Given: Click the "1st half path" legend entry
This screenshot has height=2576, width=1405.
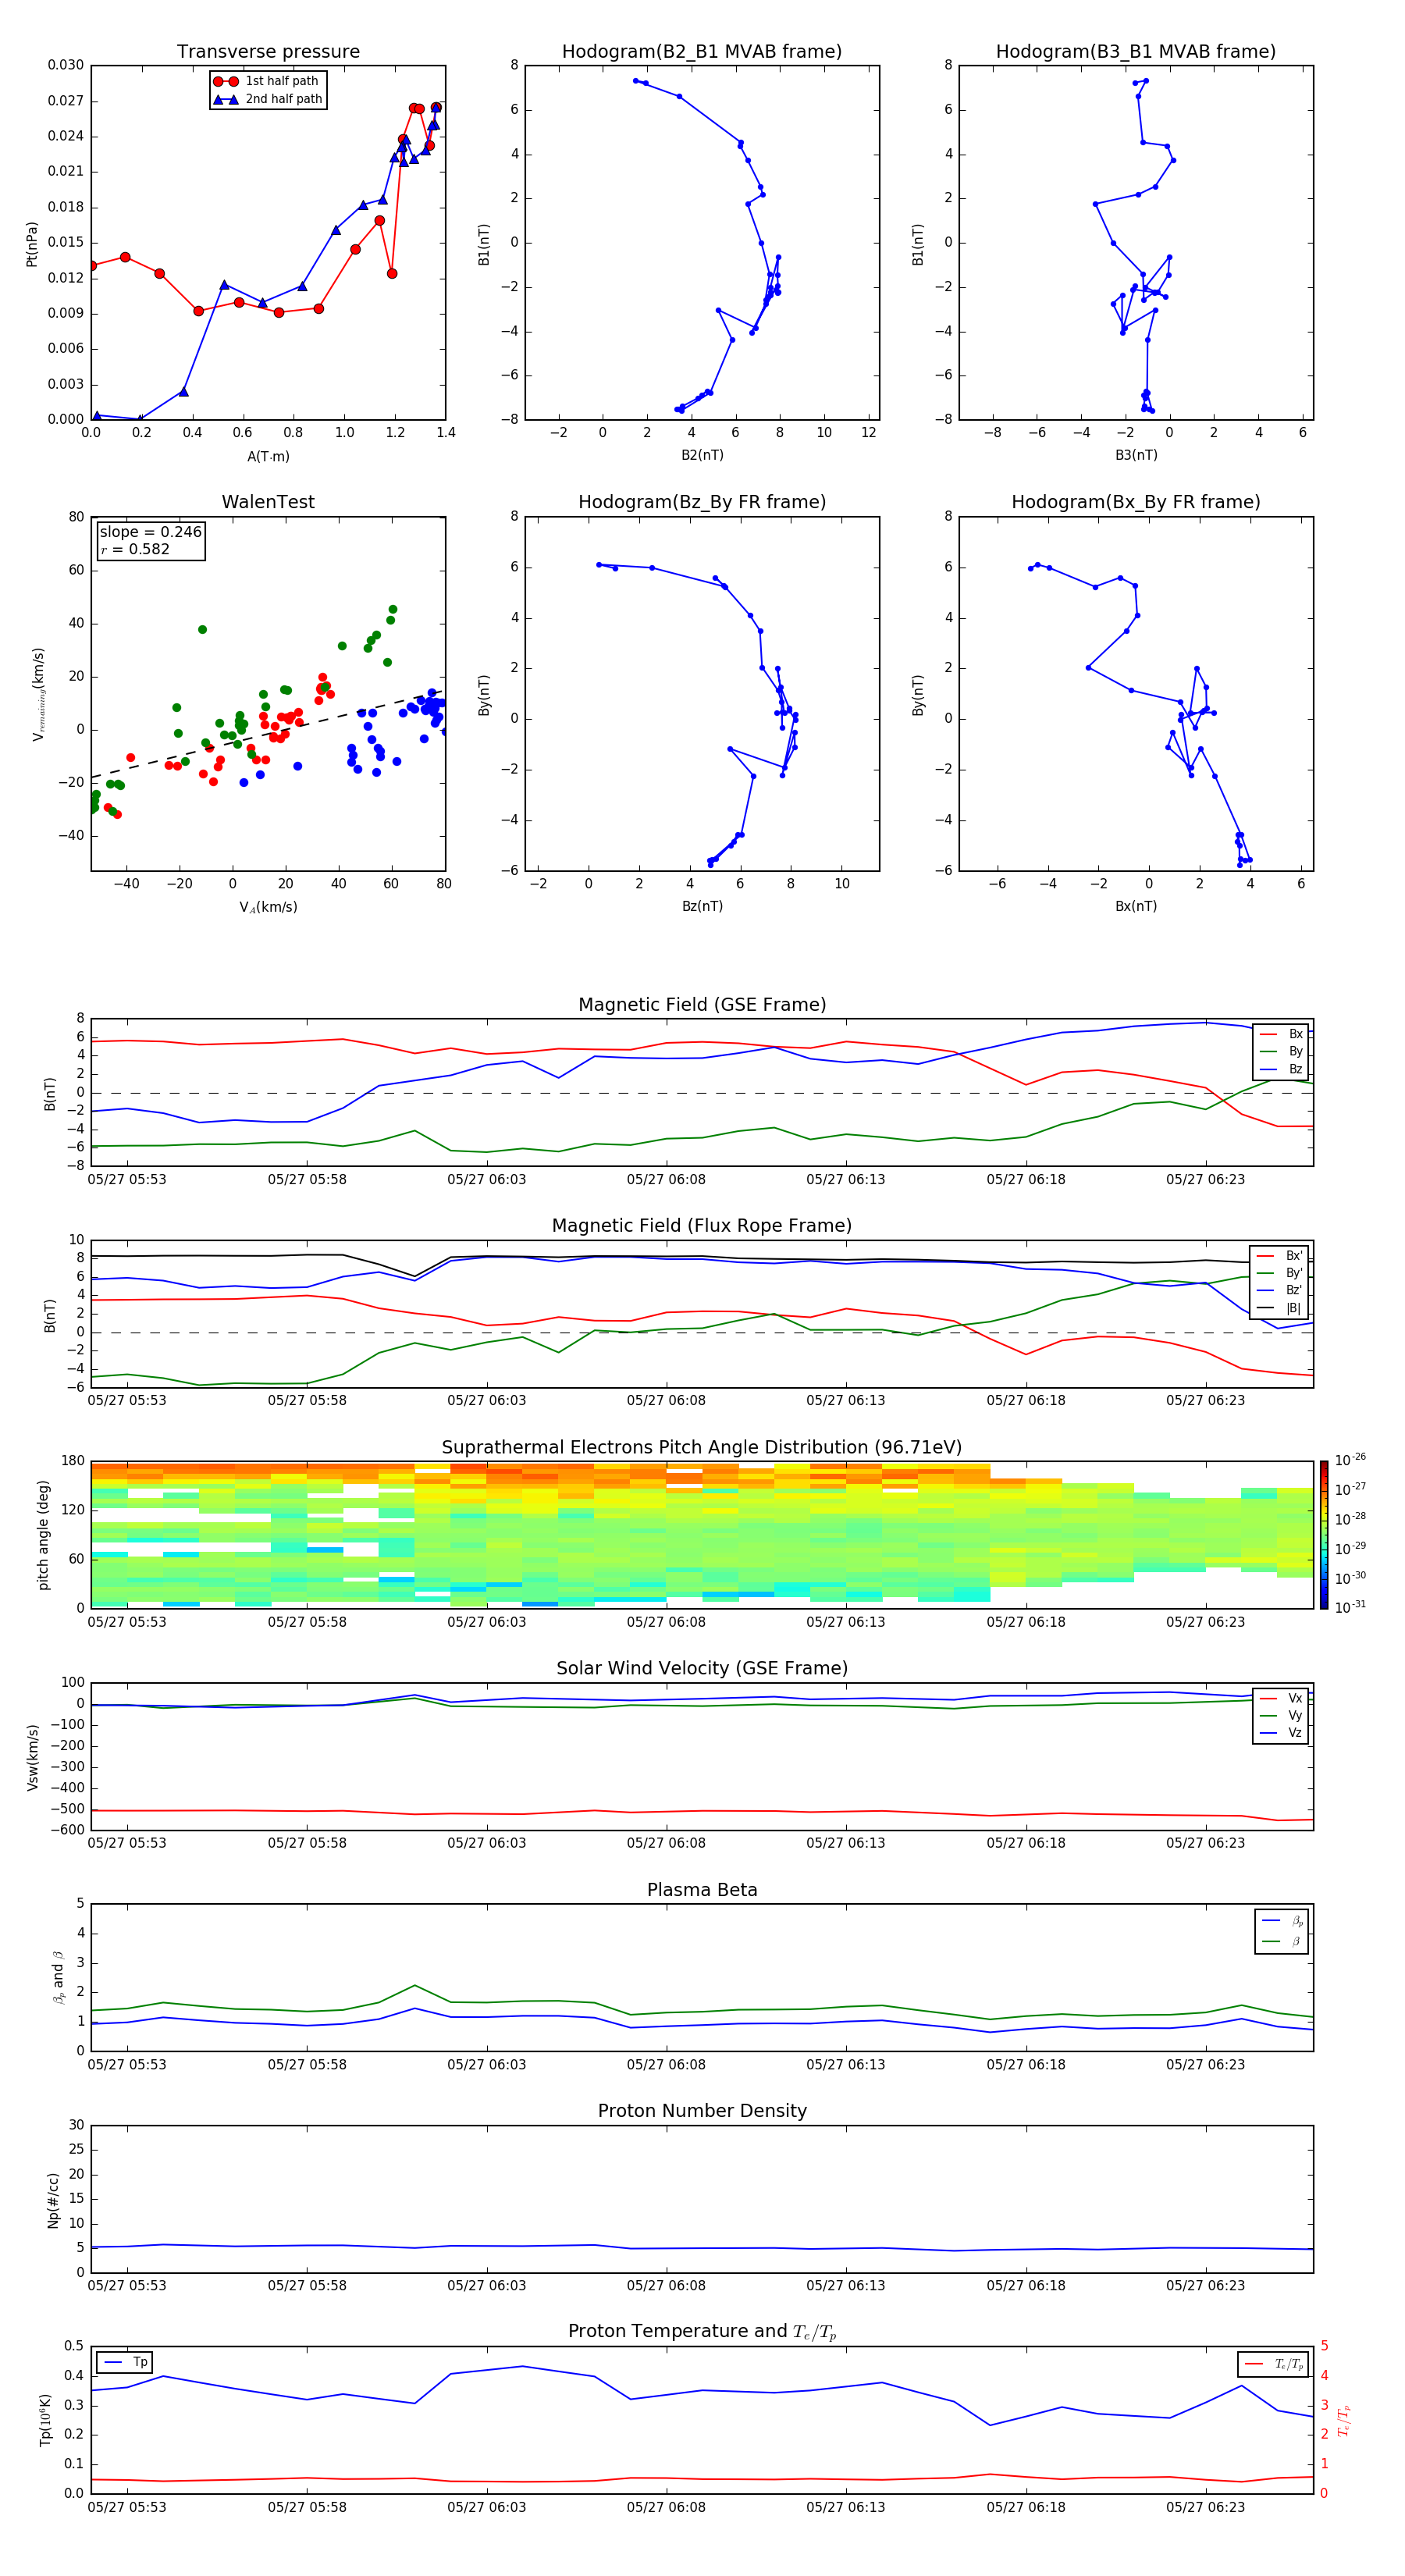Looking at the screenshot, I should pos(267,81).
